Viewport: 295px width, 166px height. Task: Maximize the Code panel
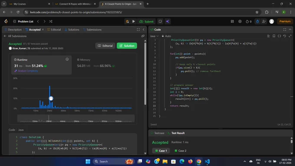[x=285, y=29]
